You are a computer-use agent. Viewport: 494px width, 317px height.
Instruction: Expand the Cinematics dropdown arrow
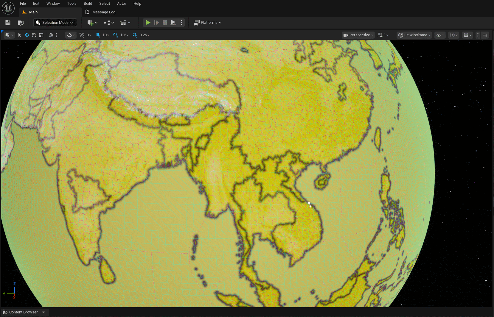click(129, 23)
